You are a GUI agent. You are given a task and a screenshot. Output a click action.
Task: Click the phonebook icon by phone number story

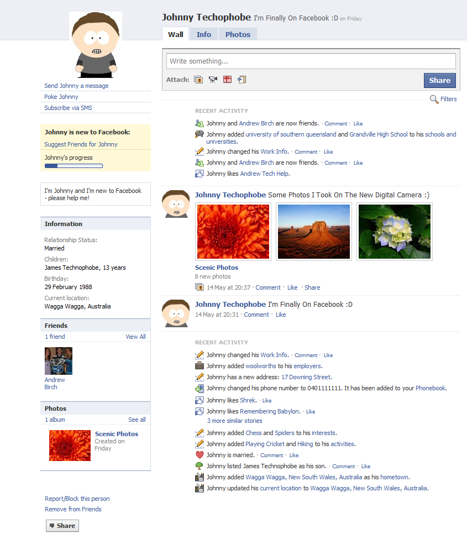[200, 388]
